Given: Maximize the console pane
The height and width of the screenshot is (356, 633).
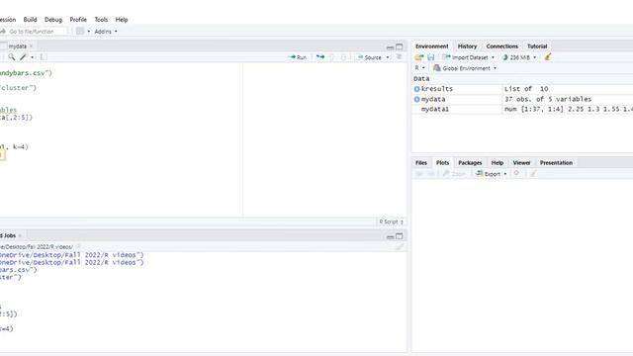Looking at the screenshot, I should click(x=400, y=236).
